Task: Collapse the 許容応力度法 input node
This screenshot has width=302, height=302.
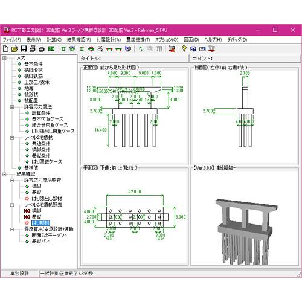Action: [x=12, y=107]
